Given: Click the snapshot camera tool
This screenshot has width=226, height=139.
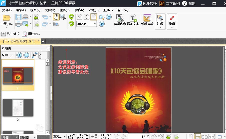Looking at the screenshot, I should coord(56,24).
